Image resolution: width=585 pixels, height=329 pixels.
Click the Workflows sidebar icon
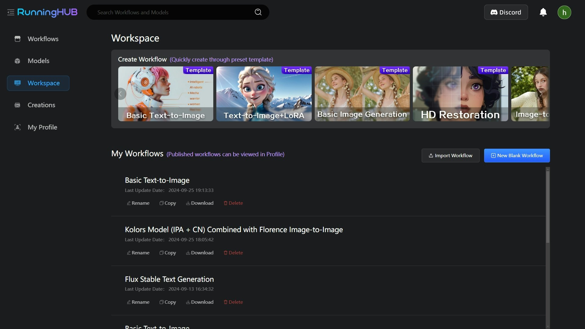tap(17, 39)
